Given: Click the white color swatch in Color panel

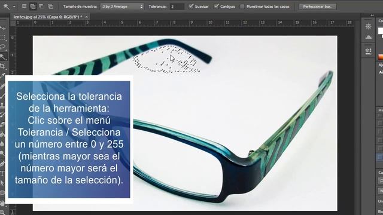Looking at the screenshot, I should click(x=381, y=31).
